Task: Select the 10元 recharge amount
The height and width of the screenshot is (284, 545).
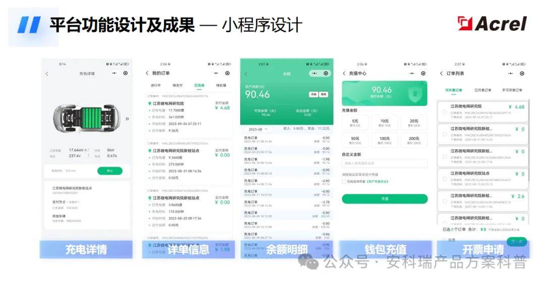Action: pos(385,123)
